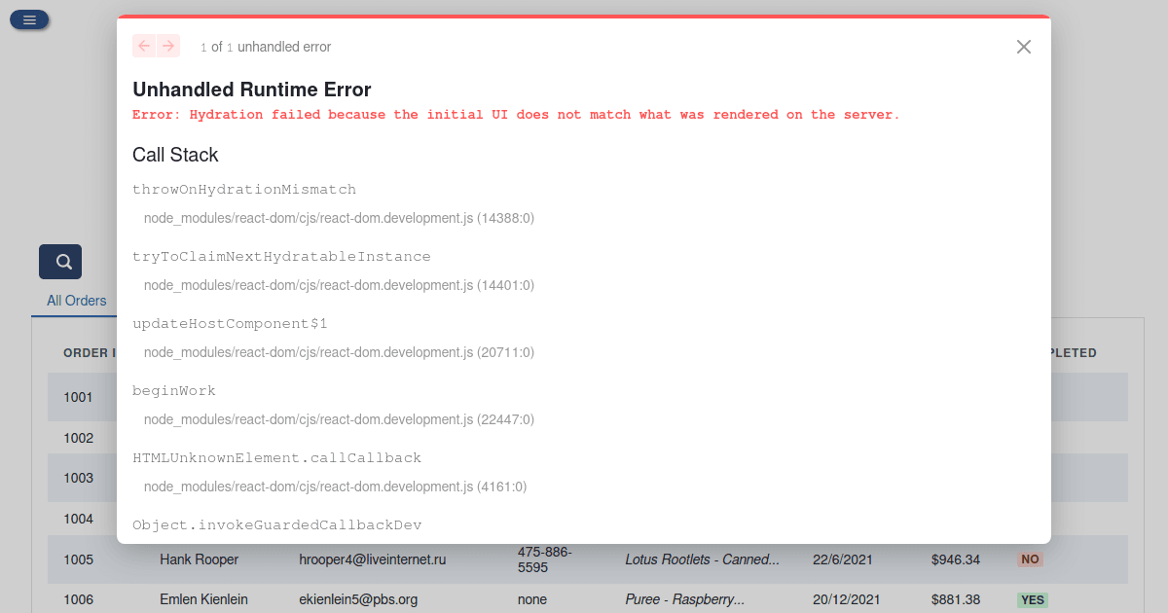This screenshot has width=1168, height=613.
Task: Open throwOnHydrationMismatch stack frame
Action: point(244,190)
